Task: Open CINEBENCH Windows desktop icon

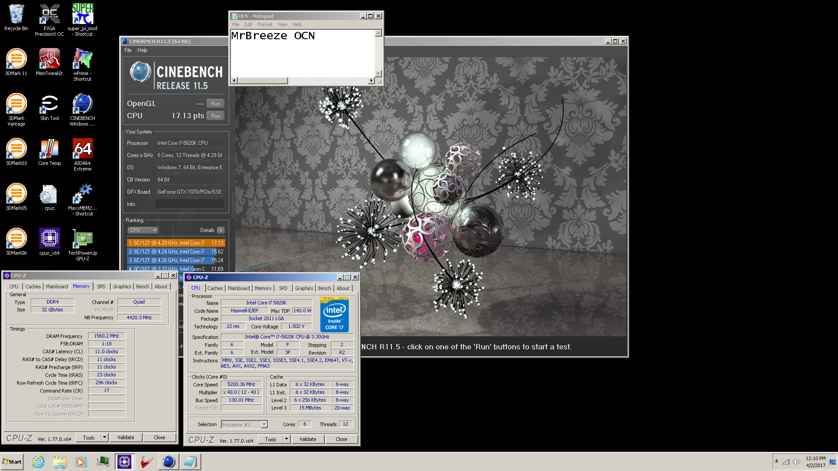Action: coord(82,110)
